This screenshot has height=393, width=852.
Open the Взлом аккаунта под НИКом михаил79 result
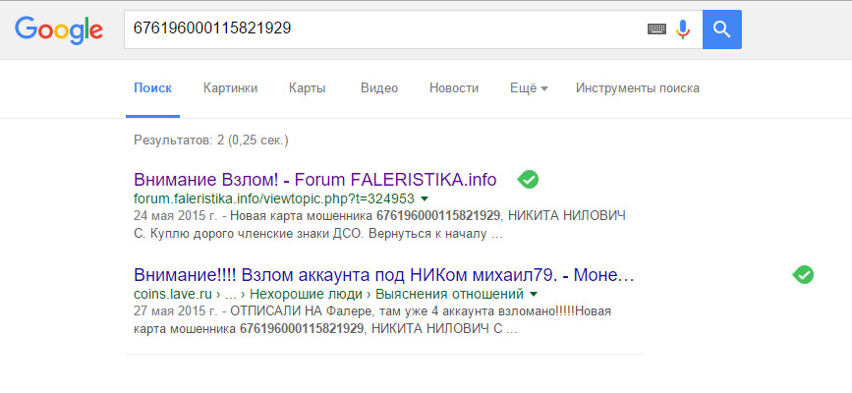383,275
